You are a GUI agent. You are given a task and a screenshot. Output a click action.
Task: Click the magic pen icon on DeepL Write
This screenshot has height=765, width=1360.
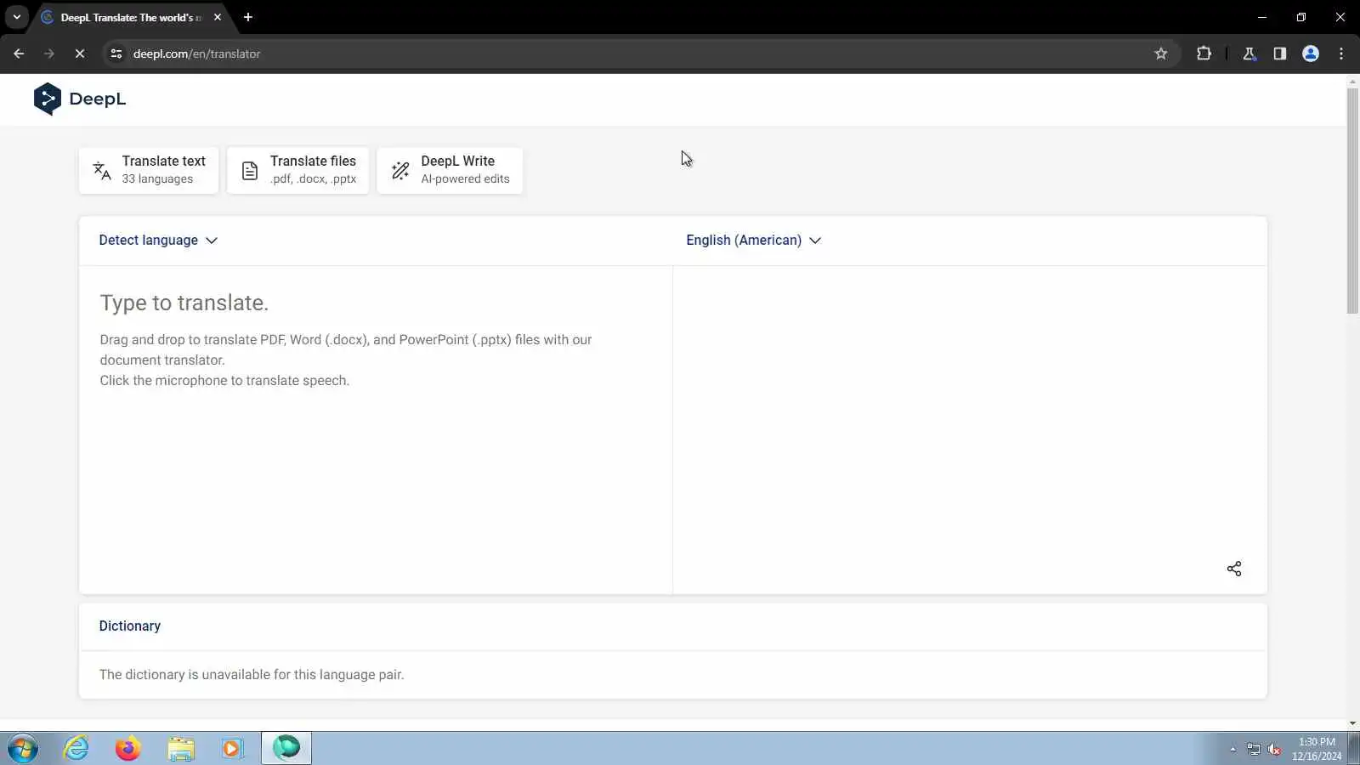(400, 170)
